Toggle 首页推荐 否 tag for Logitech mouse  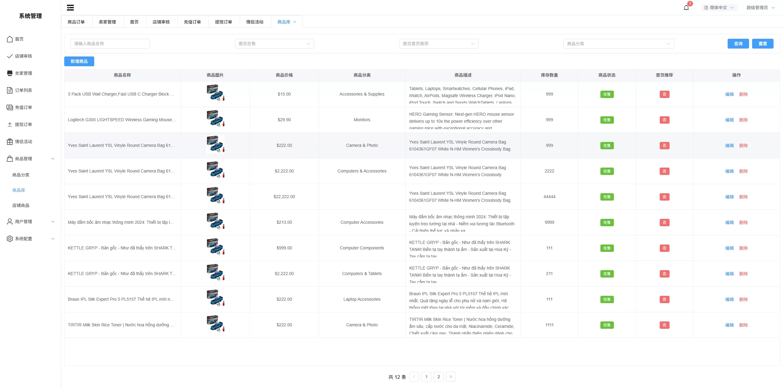click(664, 120)
